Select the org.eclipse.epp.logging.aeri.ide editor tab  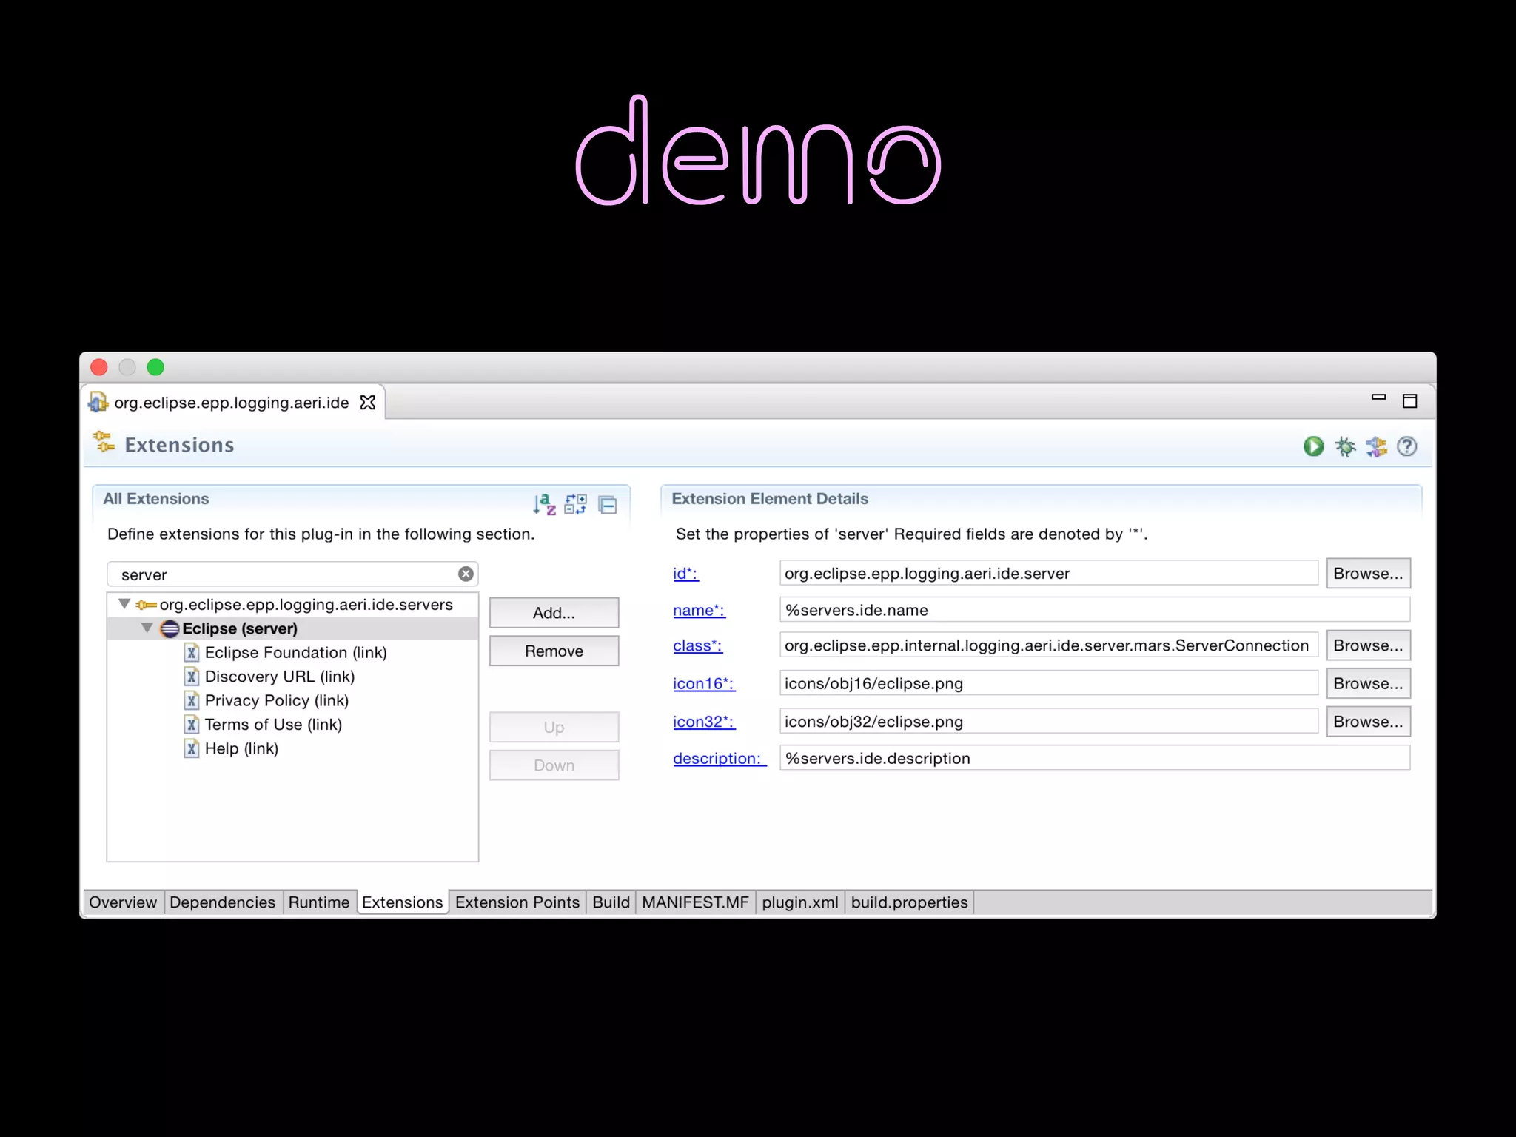232,402
